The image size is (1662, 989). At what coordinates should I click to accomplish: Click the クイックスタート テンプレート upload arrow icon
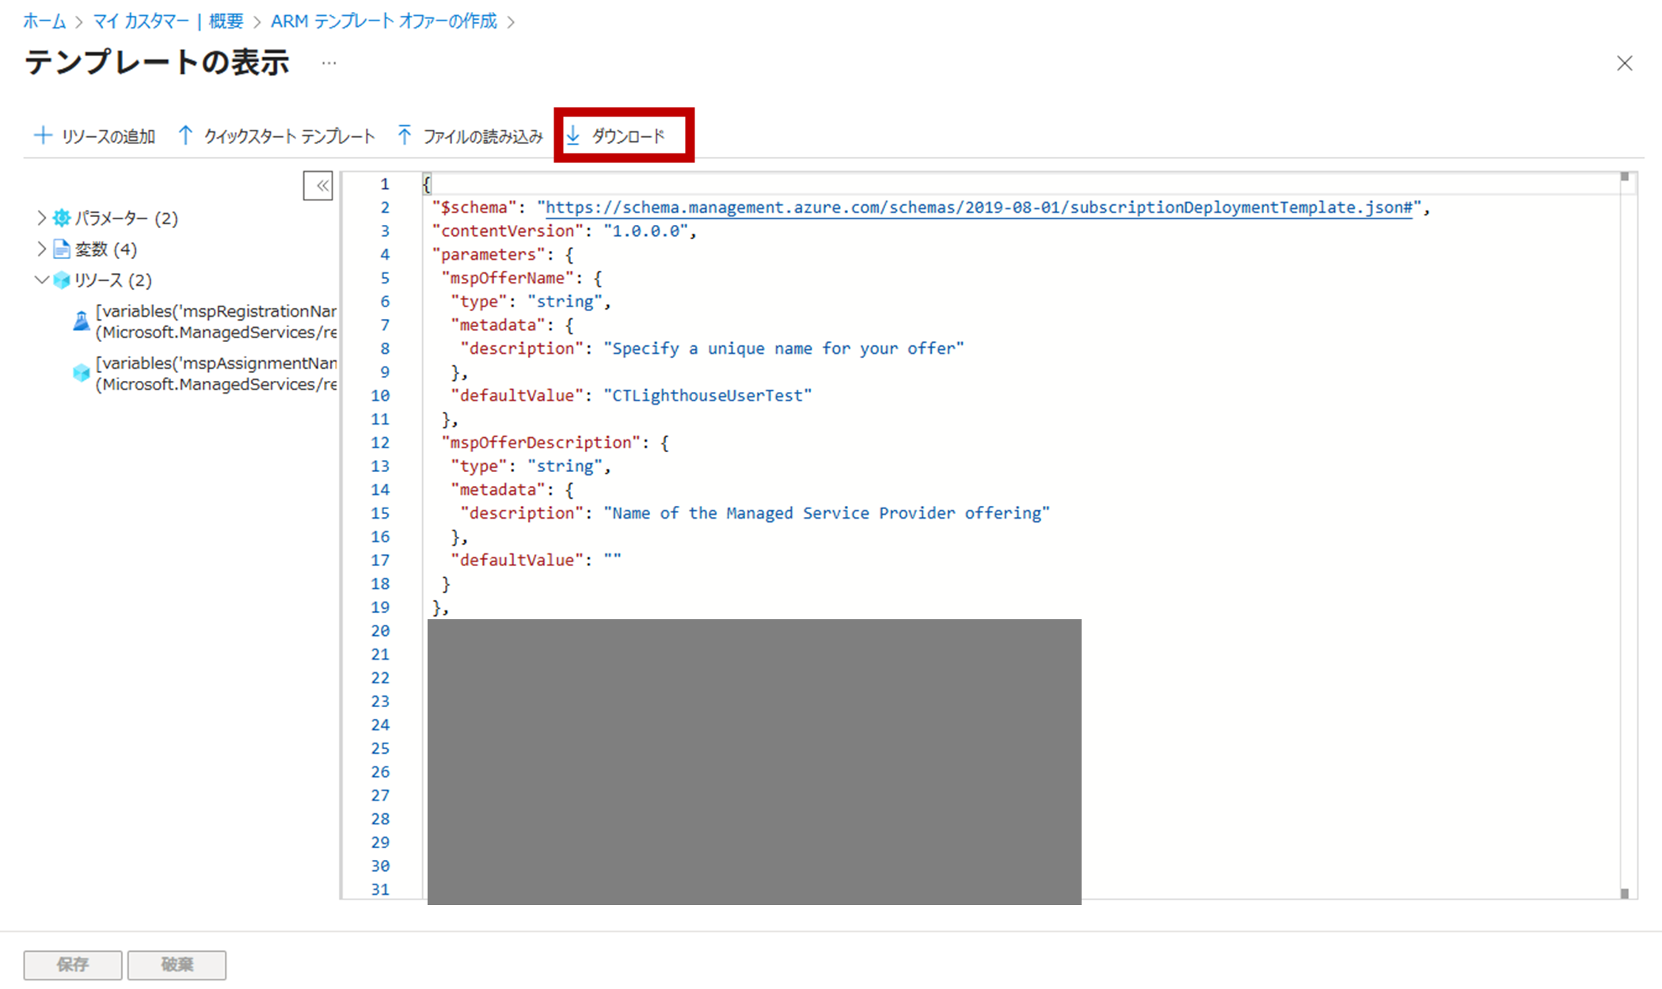point(185,135)
